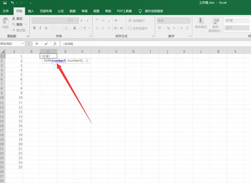Click the Select All corner triangle
Screen dimensions: 251x183
point(2,52)
